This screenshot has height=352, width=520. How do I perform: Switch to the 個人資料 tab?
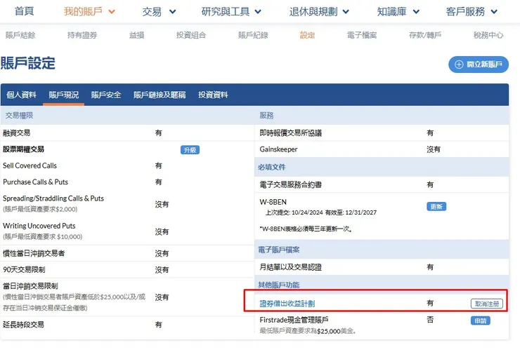tap(21, 95)
